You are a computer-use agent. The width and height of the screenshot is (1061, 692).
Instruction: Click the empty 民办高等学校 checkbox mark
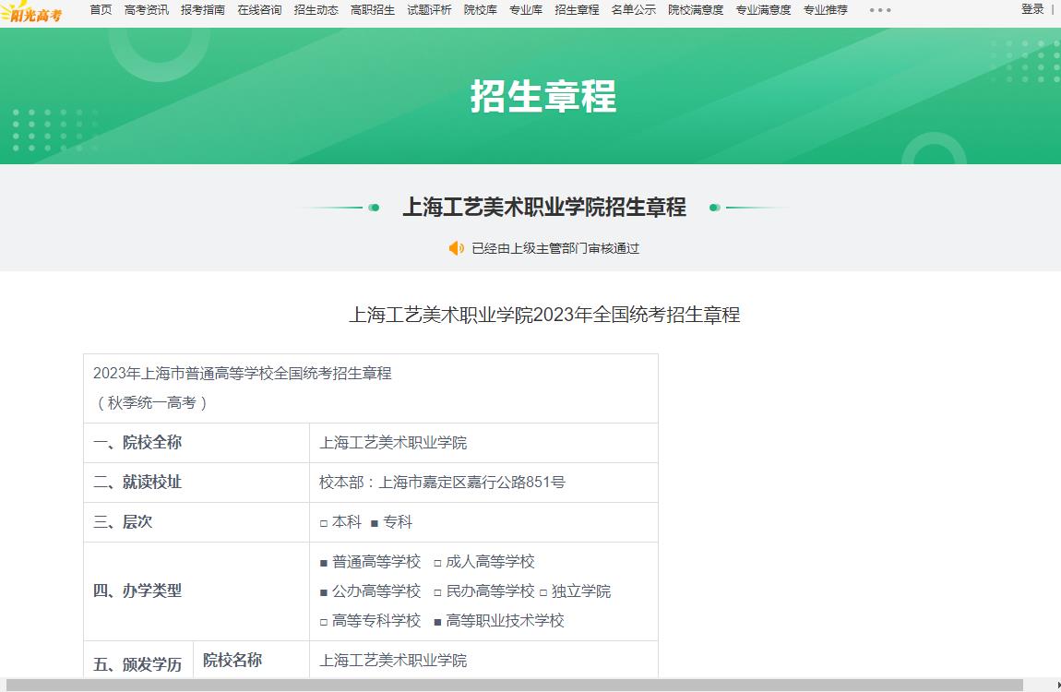[x=437, y=592]
